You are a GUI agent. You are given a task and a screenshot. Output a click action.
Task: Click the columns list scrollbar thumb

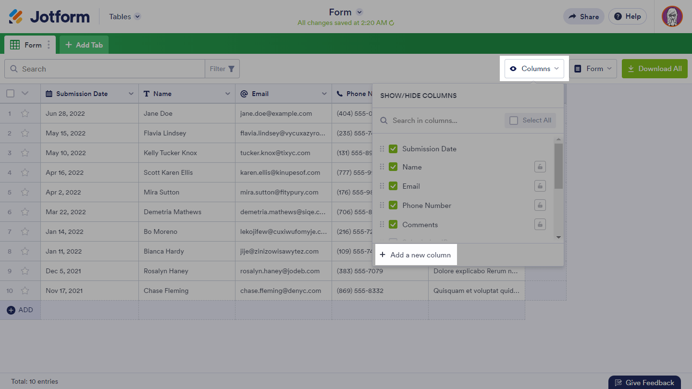pos(558,166)
